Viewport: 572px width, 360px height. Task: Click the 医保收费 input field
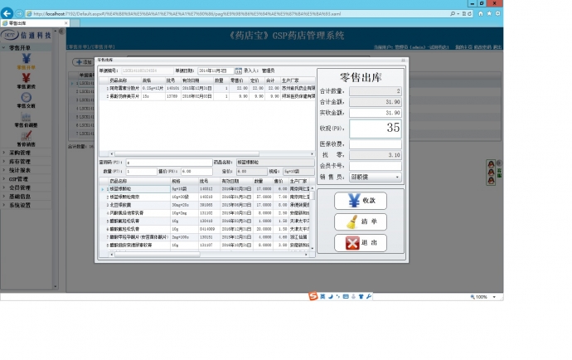point(376,144)
